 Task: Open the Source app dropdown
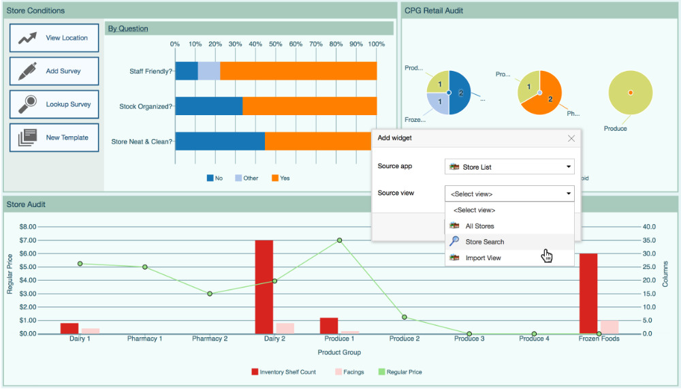pyautogui.click(x=509, y=167)
